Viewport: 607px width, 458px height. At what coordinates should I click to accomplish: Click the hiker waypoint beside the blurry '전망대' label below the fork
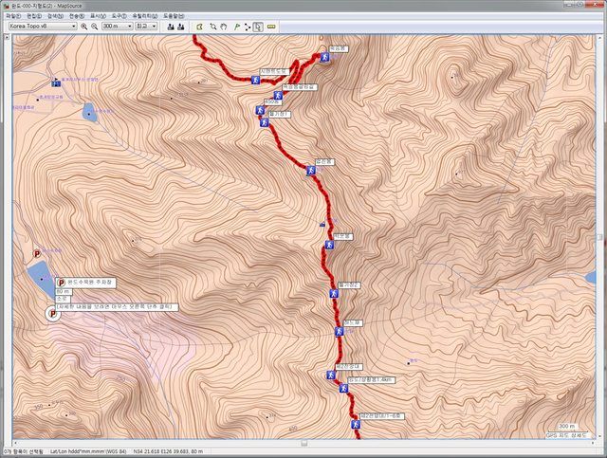[x=260, y=111]
